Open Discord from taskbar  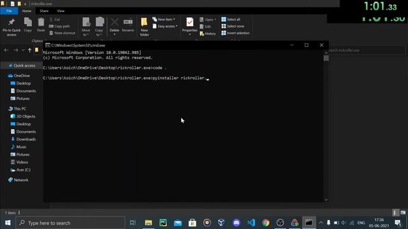point(237,223)
